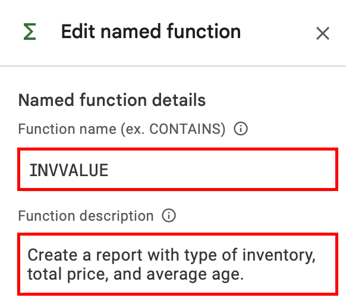Click the Named function details heading
Viewport: 346px width, 307px height.
[112, 100]
